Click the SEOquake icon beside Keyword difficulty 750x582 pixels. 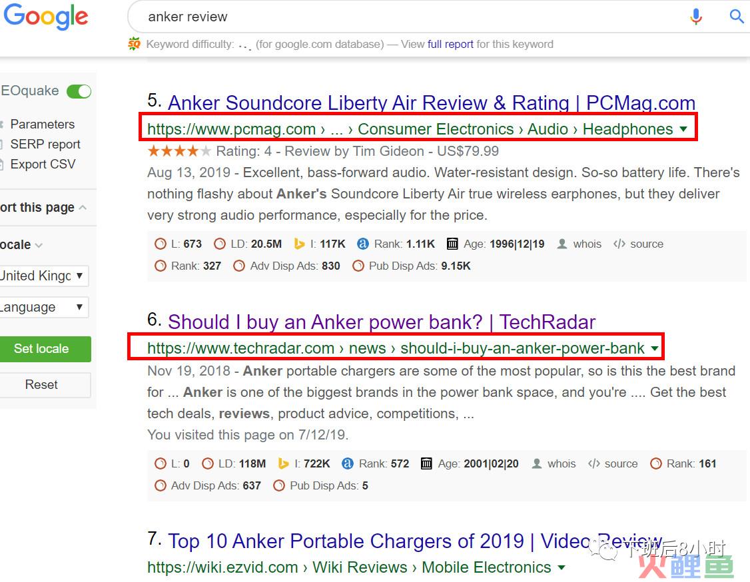tap(135, 44)
